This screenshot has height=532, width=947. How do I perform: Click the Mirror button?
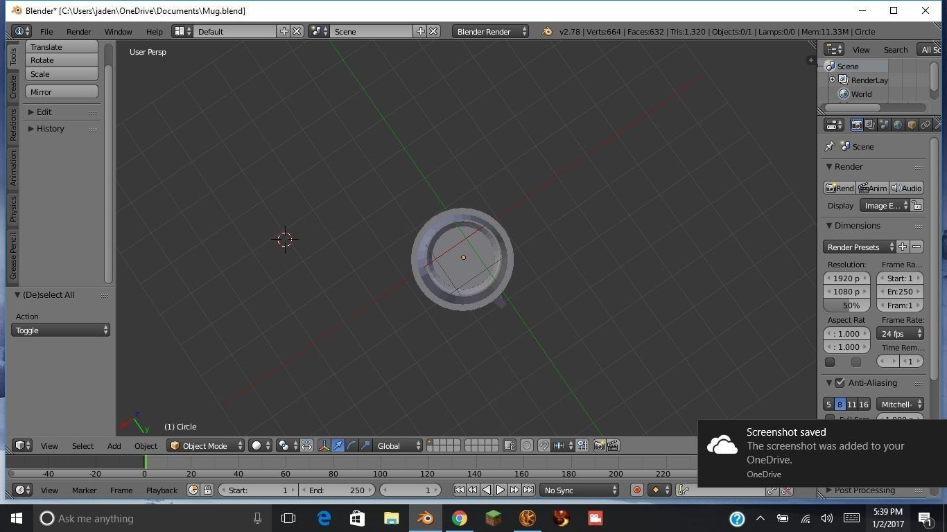tap(62, 91)
